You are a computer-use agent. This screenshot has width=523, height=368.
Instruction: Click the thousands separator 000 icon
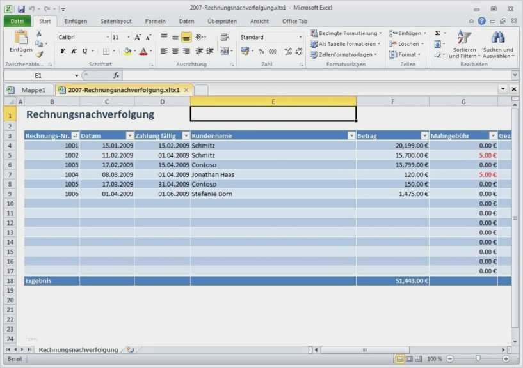273,51
